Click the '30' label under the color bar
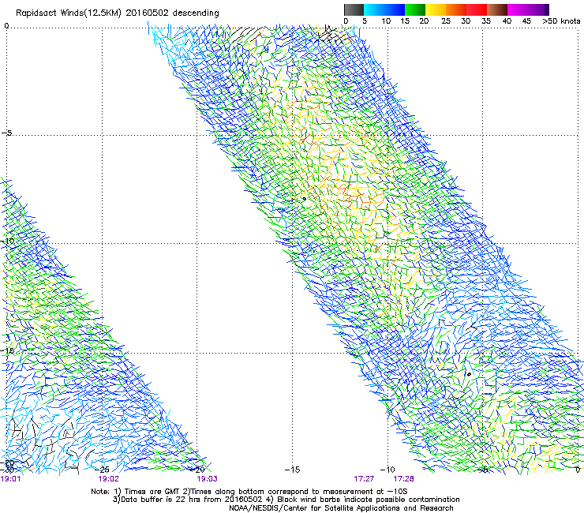 (x=466, y=21)
